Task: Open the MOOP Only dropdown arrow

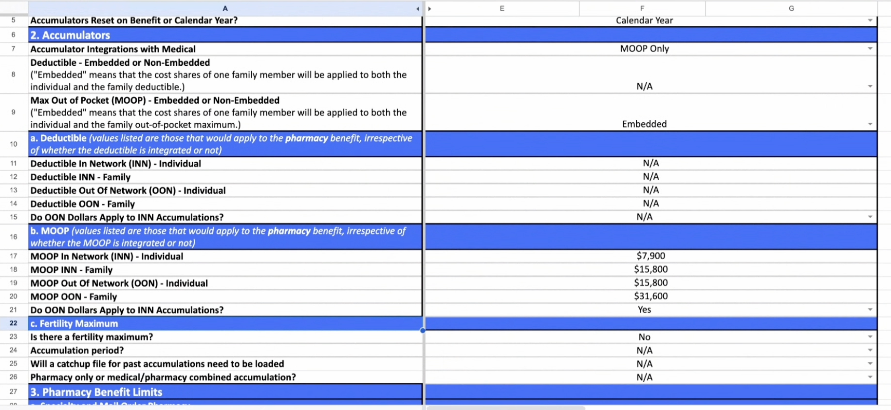Action: coord(870,49)
